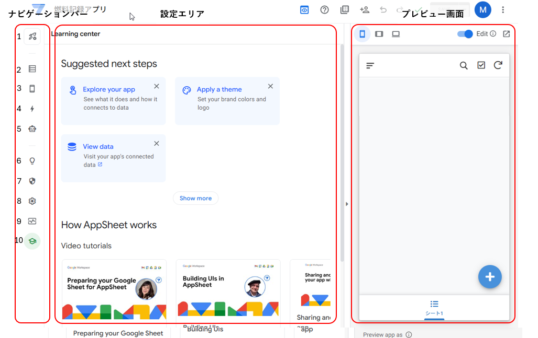538x338 pixels.
Task: Expand the collapsed panel arrow beside the preview
Action: 347,204
